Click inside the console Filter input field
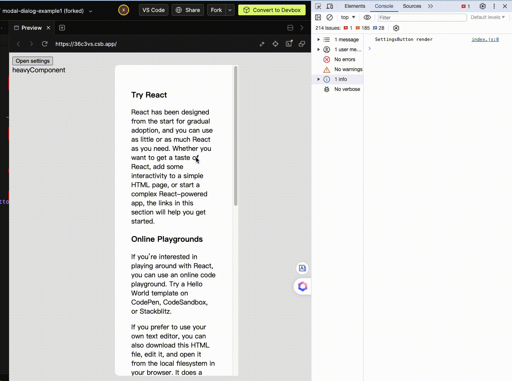The image size is (512, 381). point(422,17)
